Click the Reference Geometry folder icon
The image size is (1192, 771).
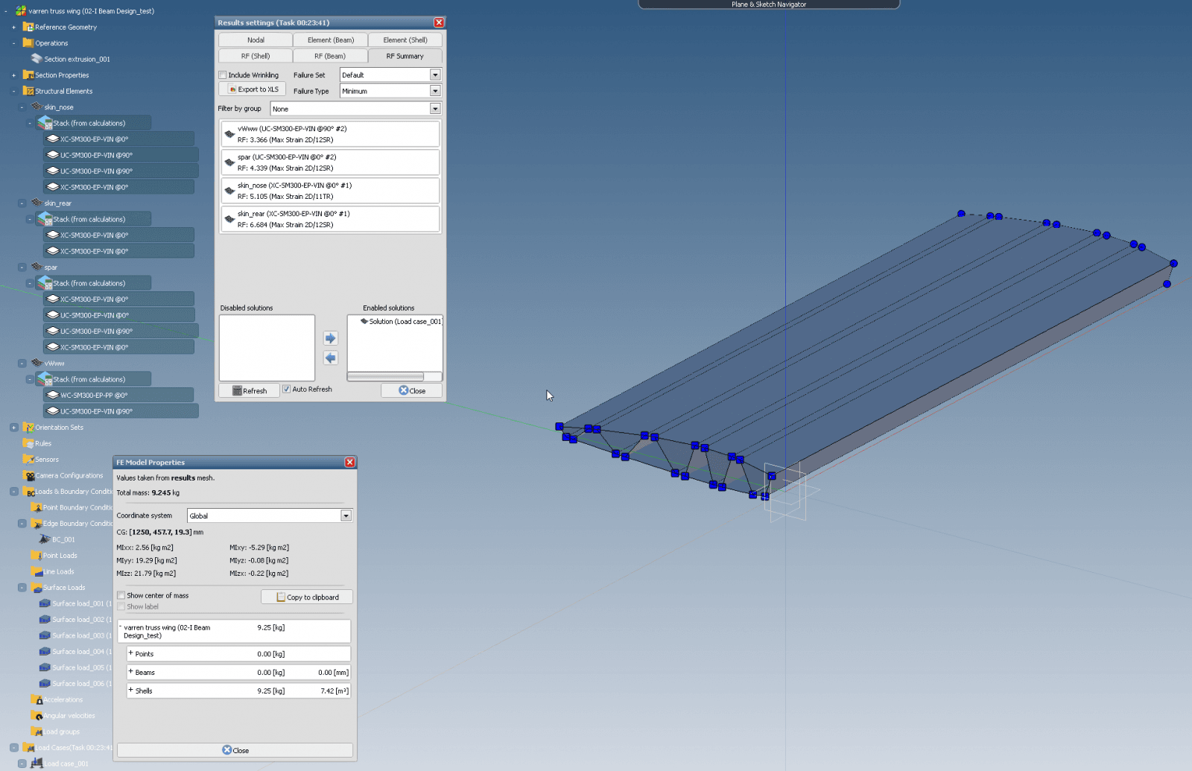28,27
